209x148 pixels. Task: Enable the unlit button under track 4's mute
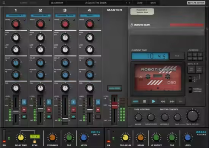[98, 117]
